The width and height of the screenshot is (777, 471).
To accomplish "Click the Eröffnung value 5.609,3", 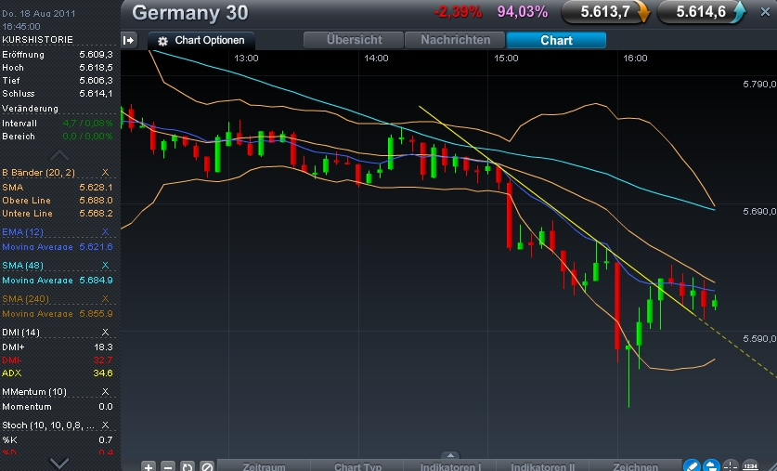I will point(97,55).
